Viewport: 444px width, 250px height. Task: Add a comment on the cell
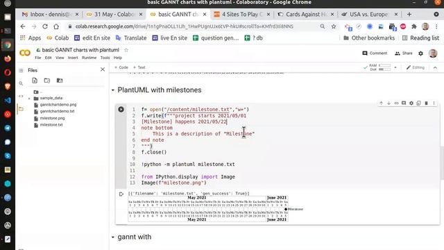(404, 103)
